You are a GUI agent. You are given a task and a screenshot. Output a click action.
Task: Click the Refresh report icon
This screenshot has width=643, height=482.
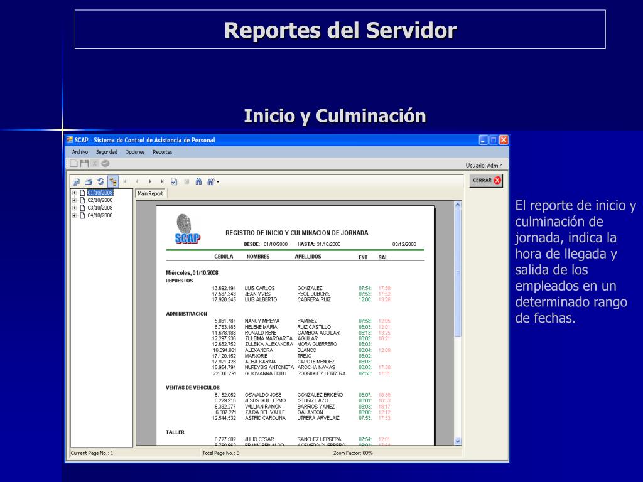pyautogui.click(x=100, y=181)
